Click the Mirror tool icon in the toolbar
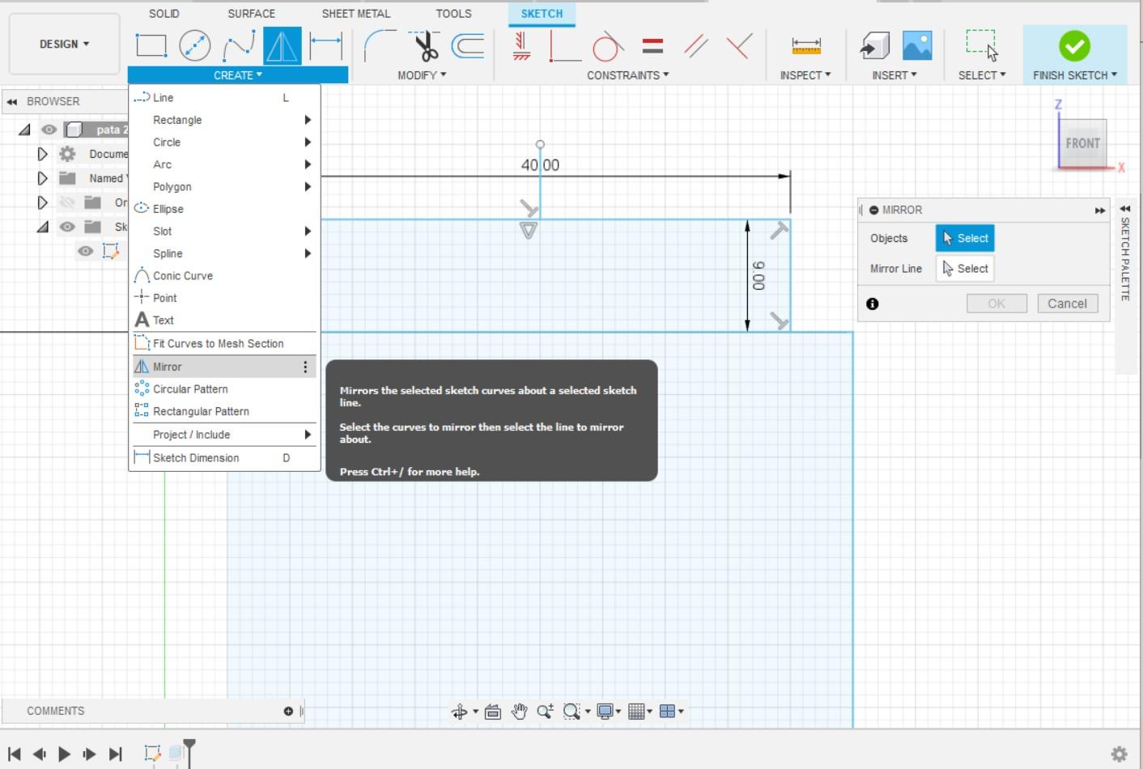The width and height of the screenshot is (1143, 769). click(x=282, y=45)
